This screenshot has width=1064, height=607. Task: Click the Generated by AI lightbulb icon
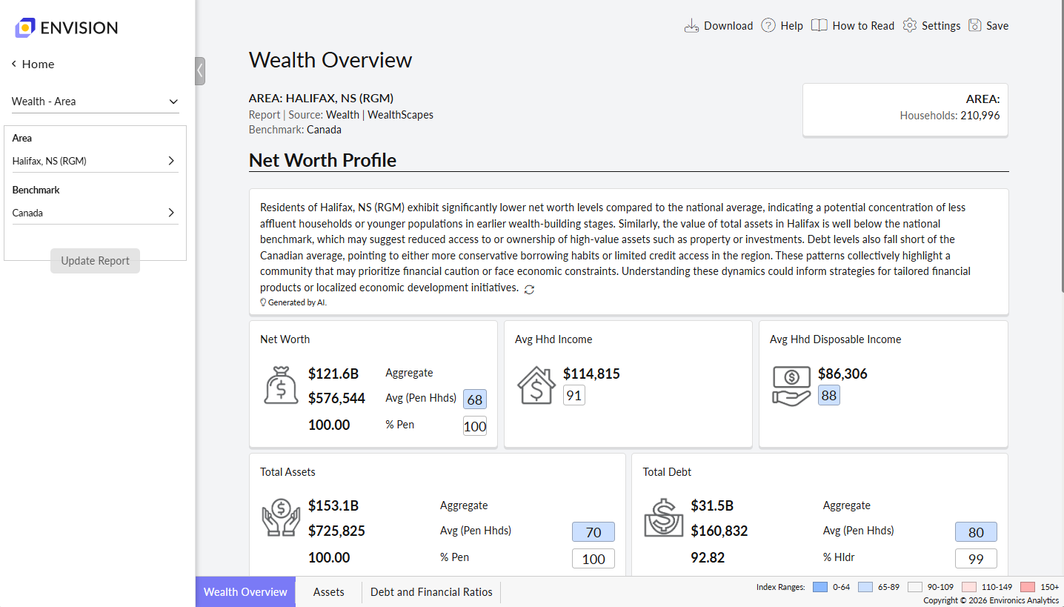[x=263, y=302]
